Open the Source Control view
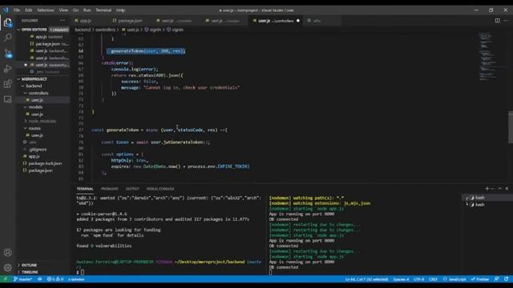The image size is (513, 288). (8, 54)
